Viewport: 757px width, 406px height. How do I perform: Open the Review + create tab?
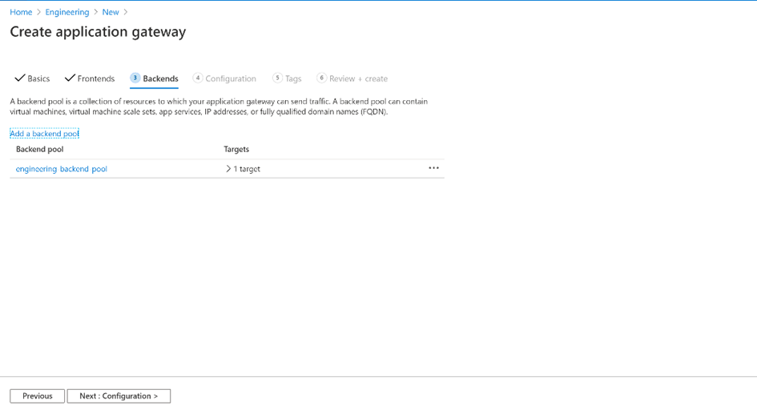[358, 79]
